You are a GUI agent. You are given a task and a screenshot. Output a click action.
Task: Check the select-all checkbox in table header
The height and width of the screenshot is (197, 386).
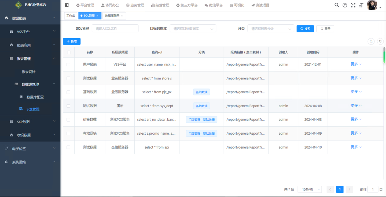(x=69, y=52)
